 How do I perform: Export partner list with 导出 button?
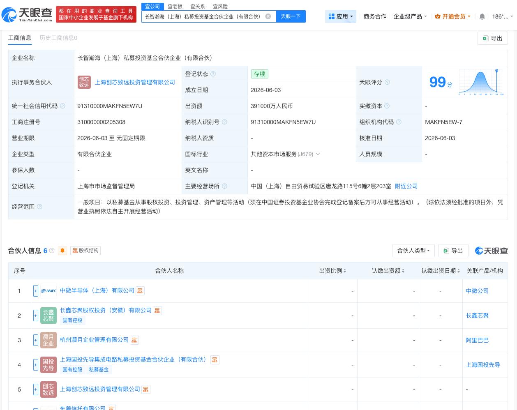(453, 251)
